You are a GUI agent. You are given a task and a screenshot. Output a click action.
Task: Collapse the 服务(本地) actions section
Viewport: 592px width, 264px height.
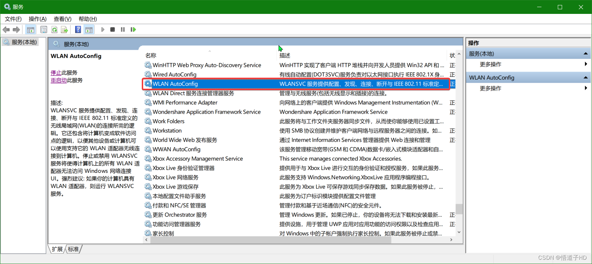[586, 53]
